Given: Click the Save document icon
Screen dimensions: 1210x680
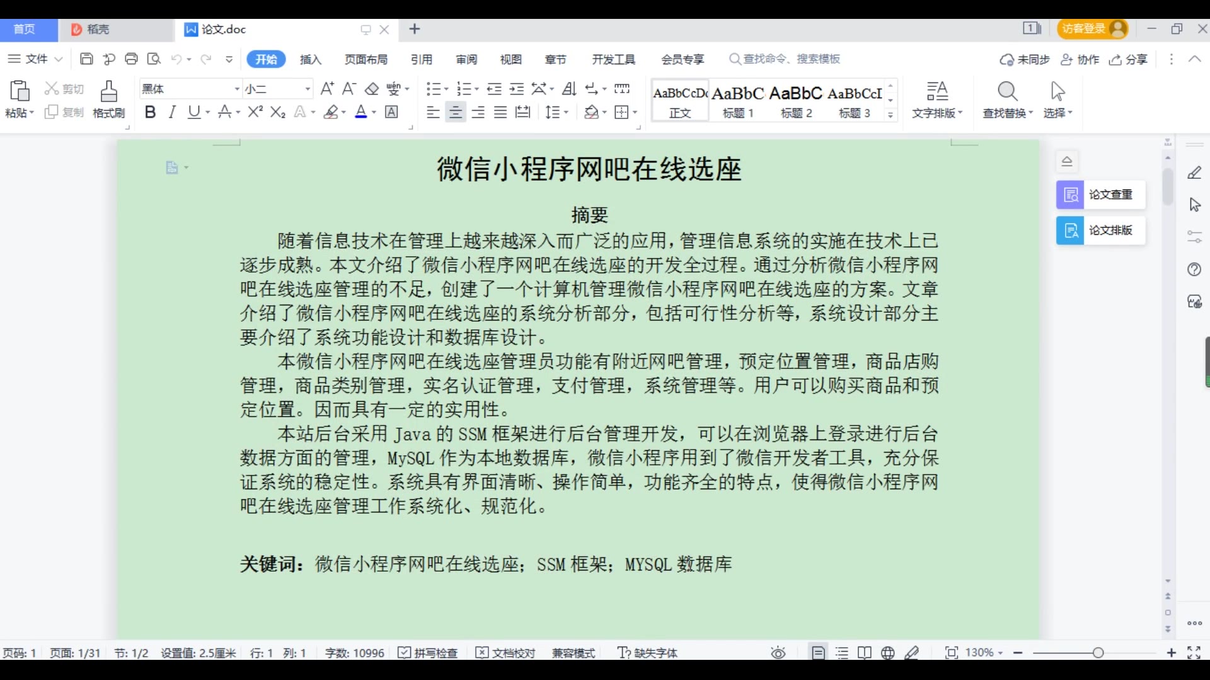Looking at the screenshot, I should point(86,59).
